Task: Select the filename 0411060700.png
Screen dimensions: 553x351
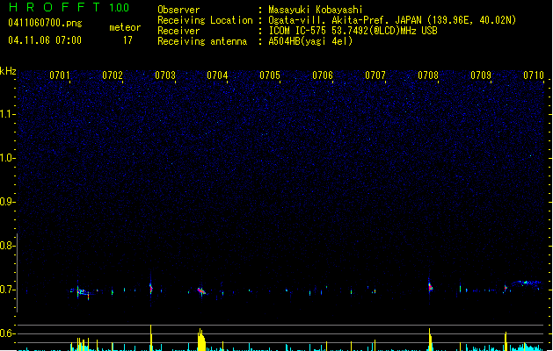Action: point(45,23)
